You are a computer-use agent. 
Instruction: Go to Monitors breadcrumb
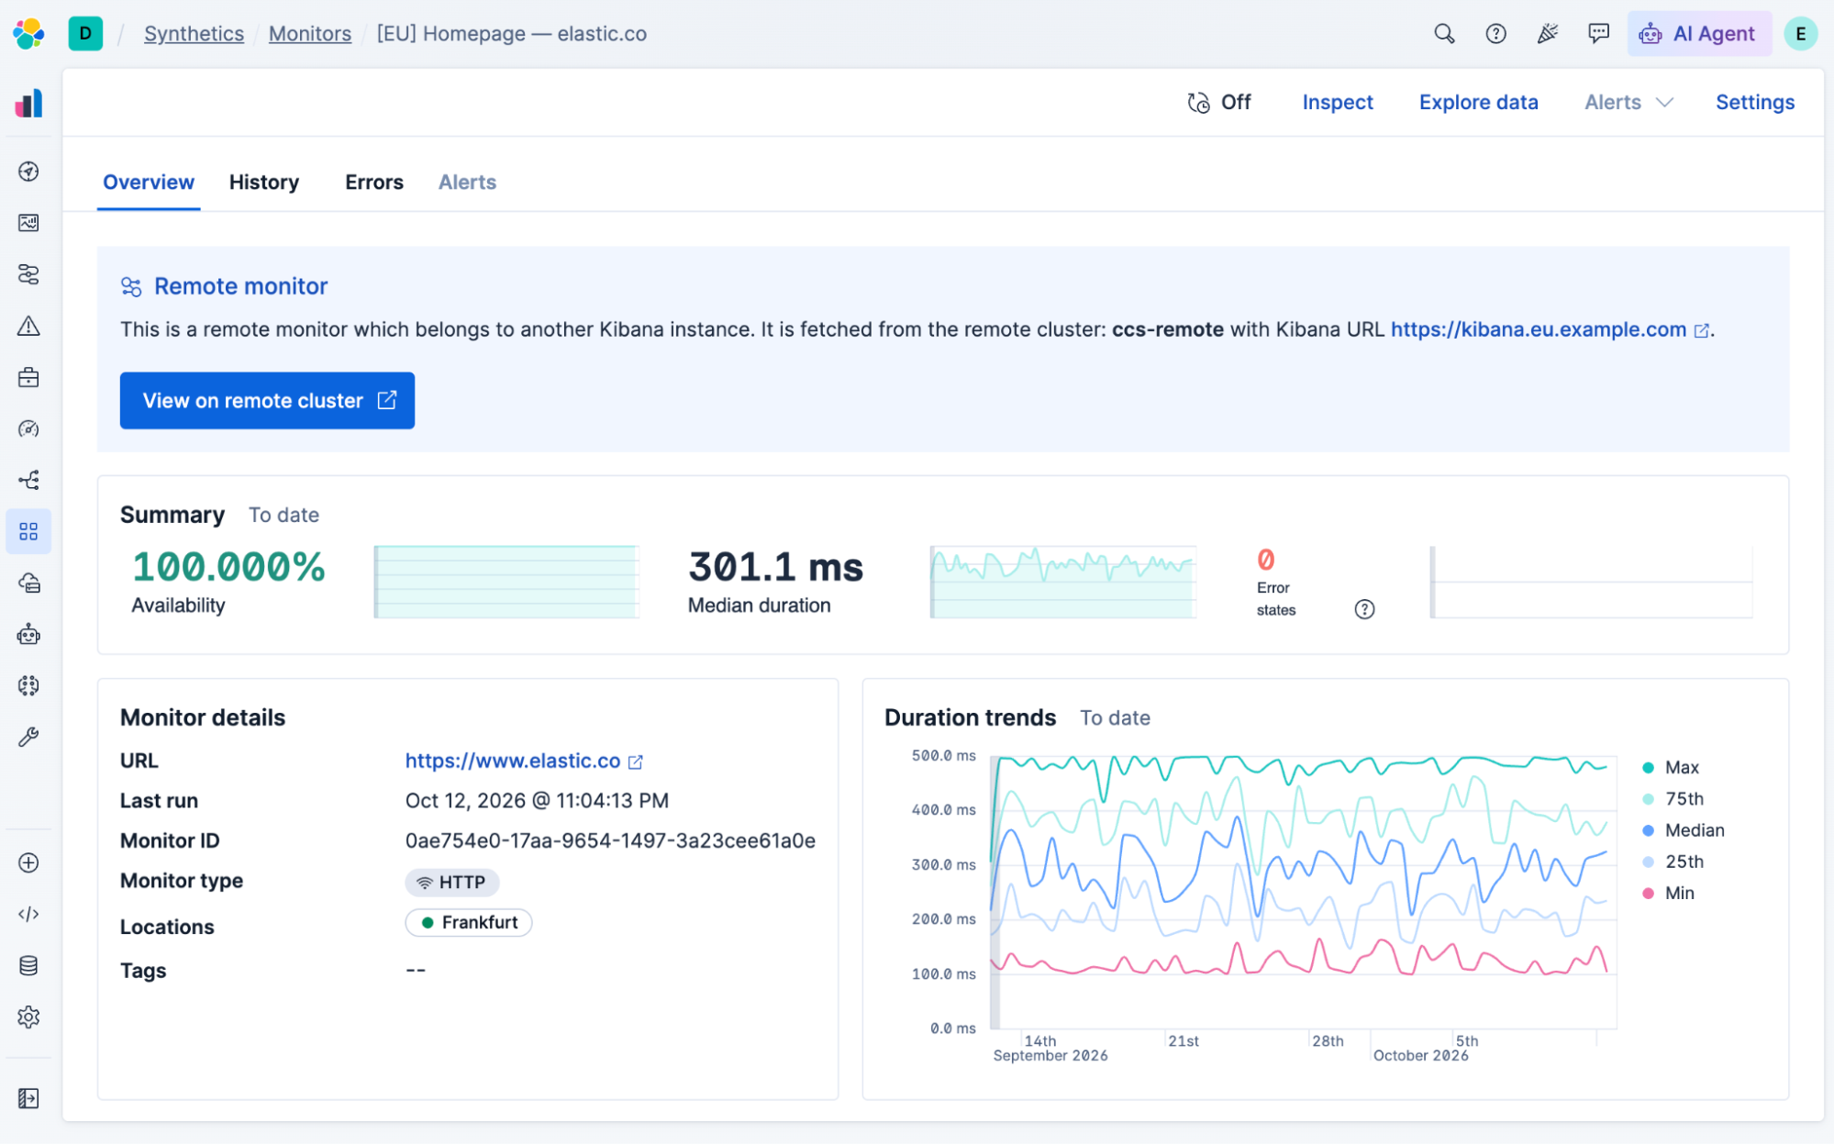310,34
